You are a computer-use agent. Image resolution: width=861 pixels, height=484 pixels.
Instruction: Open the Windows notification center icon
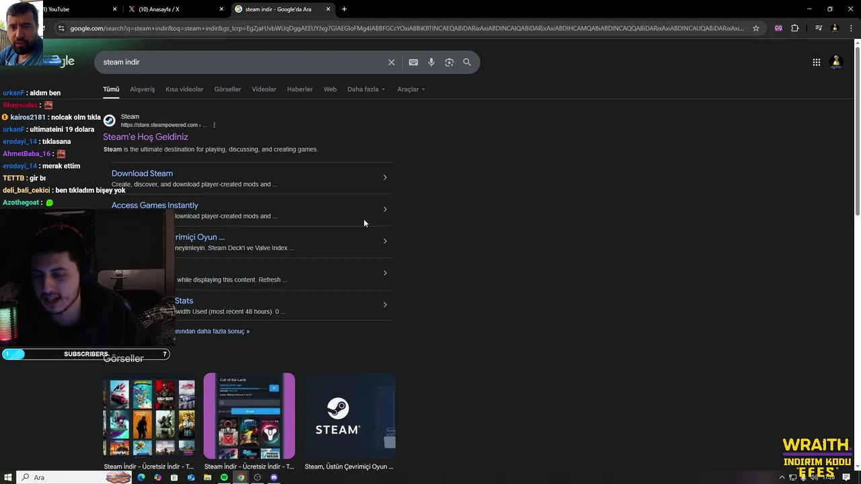point(847,477)
